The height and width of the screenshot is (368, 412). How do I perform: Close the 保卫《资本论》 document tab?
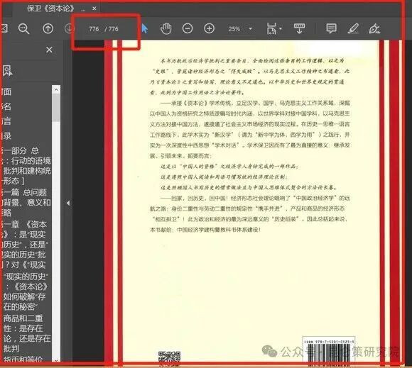tap(94, 9)
